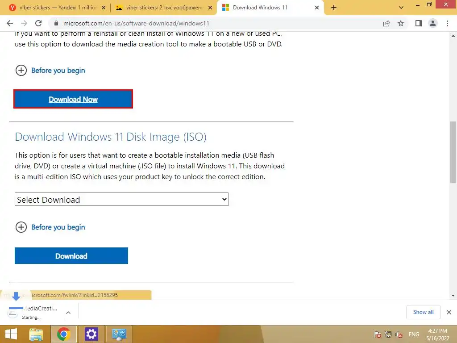Click the browser forward arrow
The image size is (457, 343).
click(24, 23)
